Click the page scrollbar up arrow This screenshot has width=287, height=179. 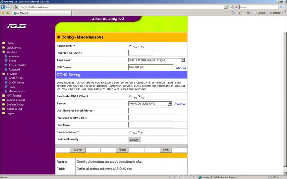tap(285, 34)
